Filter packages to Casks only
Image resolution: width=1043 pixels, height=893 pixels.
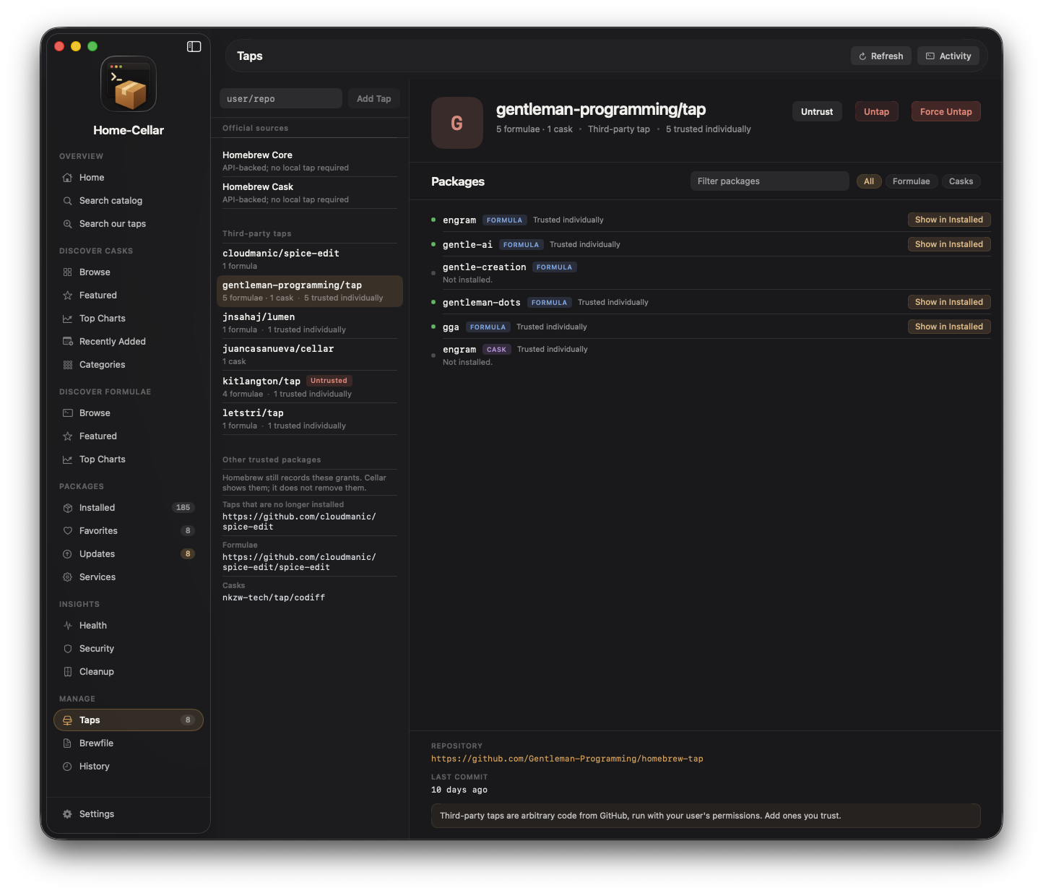[961, 181]
